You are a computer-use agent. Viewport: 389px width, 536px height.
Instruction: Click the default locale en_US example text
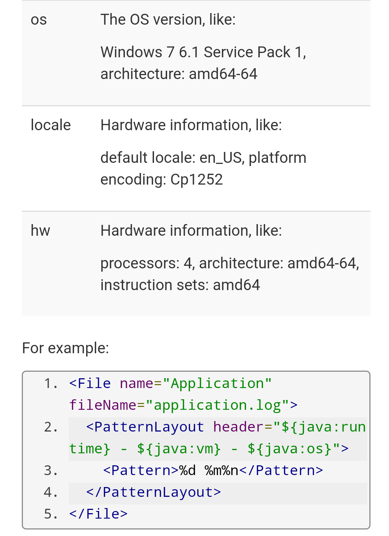pos(203,169)
